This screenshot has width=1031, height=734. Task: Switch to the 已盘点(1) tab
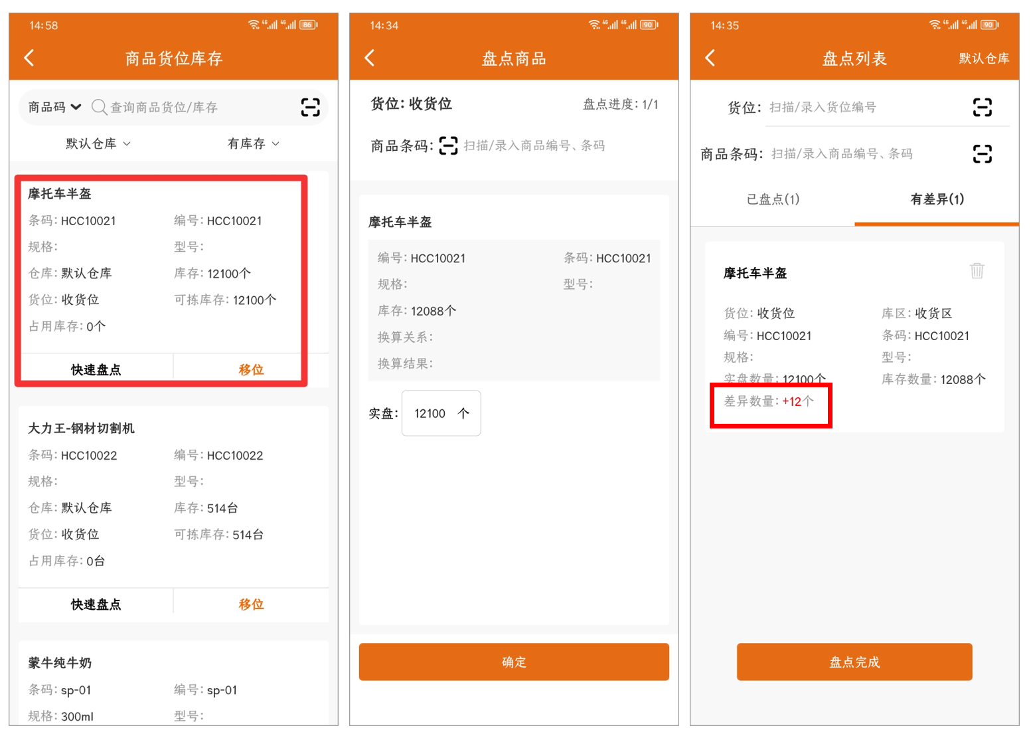773,199
